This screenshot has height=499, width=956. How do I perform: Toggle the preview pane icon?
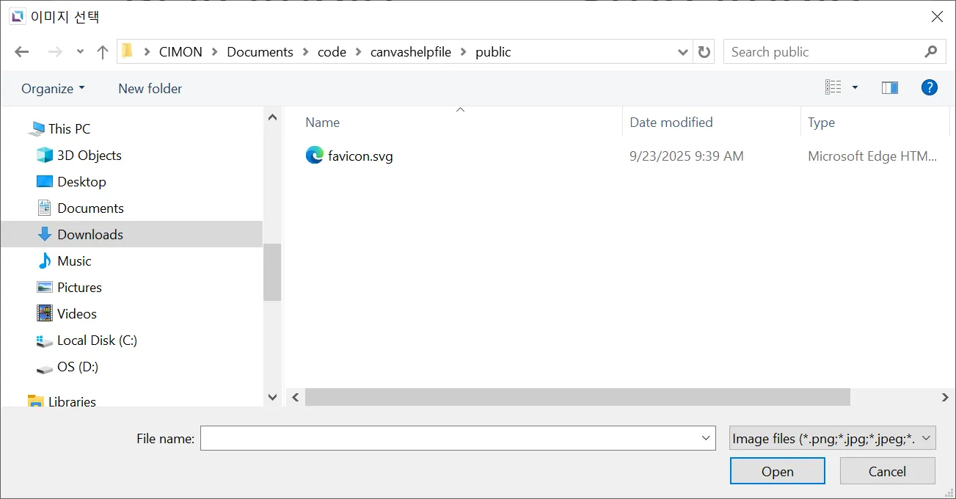coord(889,88)
